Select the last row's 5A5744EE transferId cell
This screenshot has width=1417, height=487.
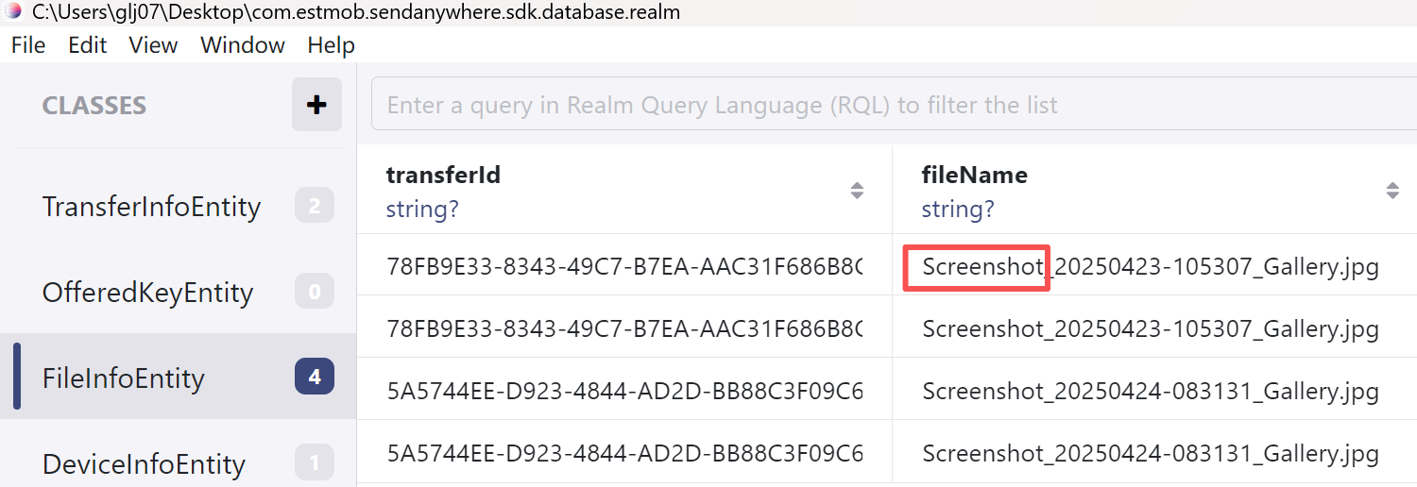[x=623, y=453]
